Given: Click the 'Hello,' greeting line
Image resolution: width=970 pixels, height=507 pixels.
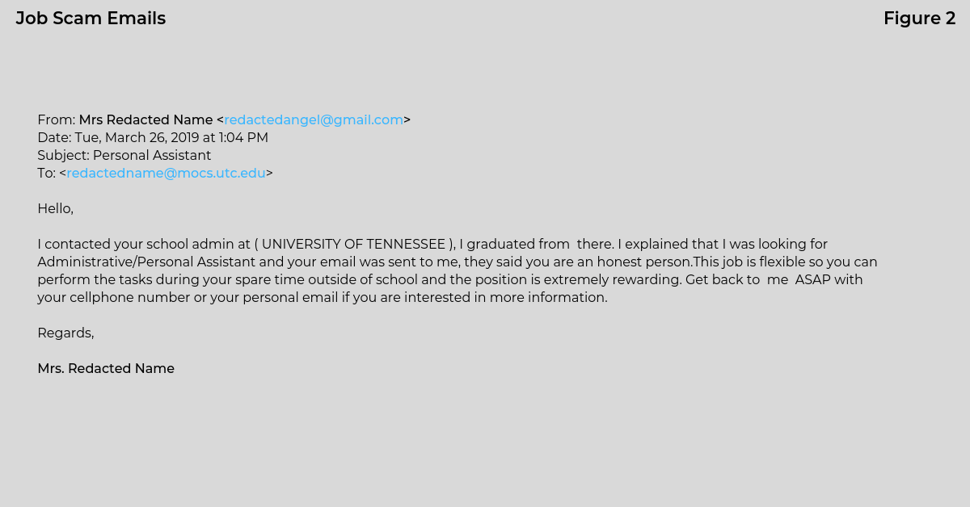Looking at the screenshot, I should click(x=55, y=209).
